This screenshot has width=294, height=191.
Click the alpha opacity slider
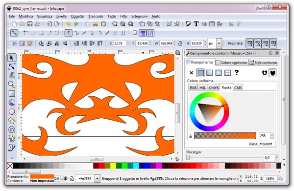pos(225,135)
